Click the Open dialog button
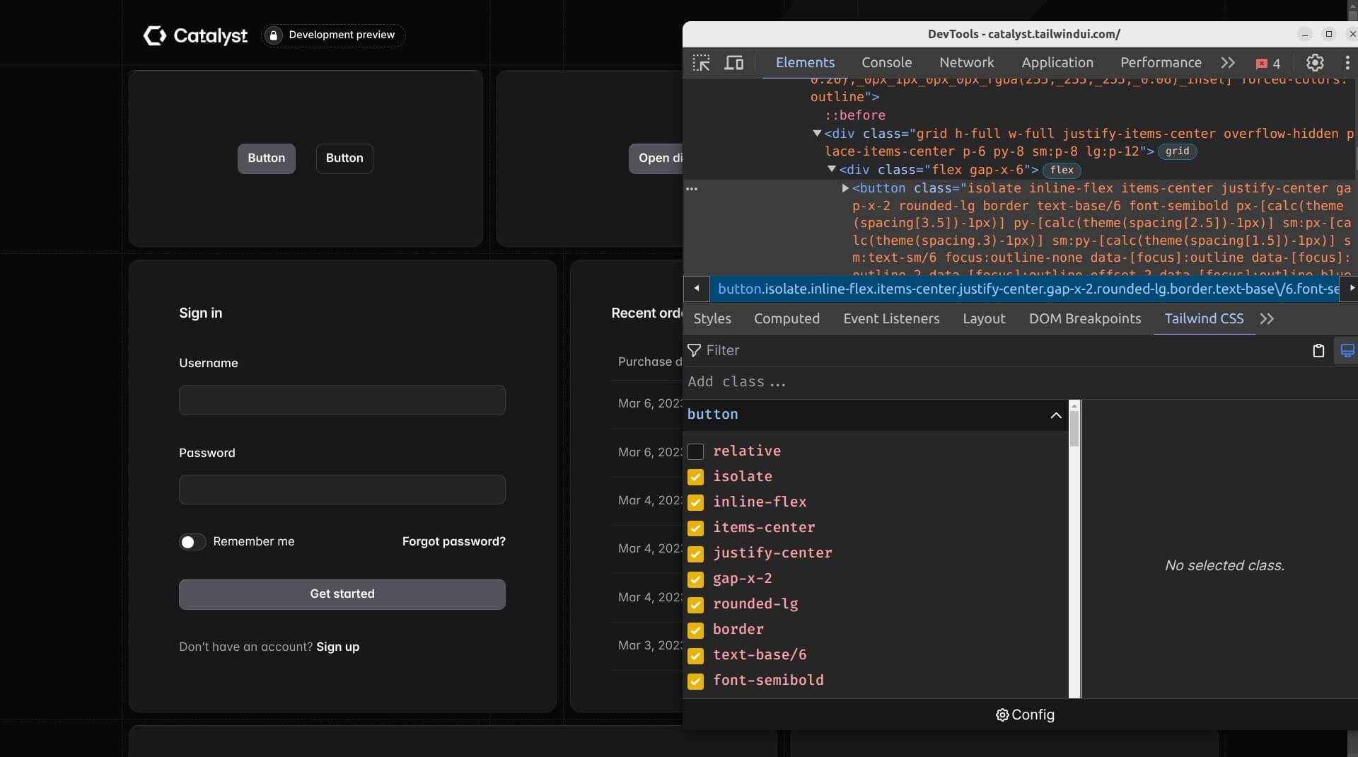This screenshot has width=1358, height=757. point(656,158)
